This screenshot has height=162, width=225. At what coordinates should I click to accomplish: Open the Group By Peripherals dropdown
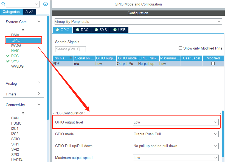coord(138,21)
